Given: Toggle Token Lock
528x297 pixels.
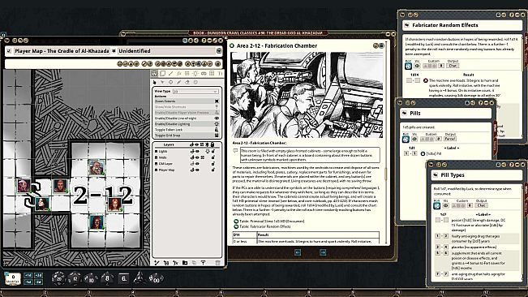Looking at the screenshot, I should (187, 130).
